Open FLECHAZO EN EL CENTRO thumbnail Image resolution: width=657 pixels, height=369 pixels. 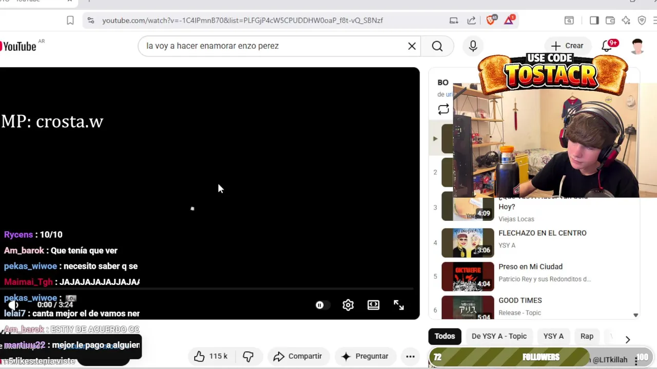468,242
